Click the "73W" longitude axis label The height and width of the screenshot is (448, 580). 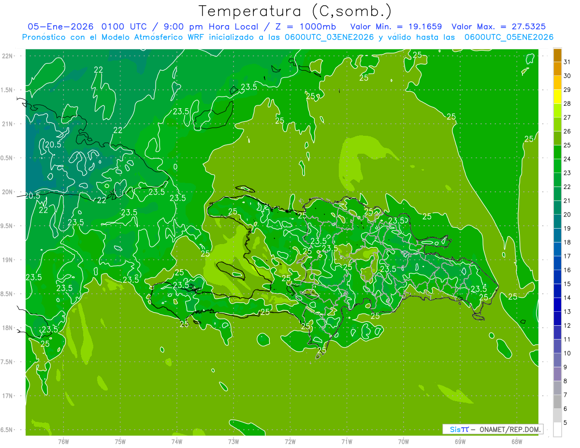coord(233,441)
